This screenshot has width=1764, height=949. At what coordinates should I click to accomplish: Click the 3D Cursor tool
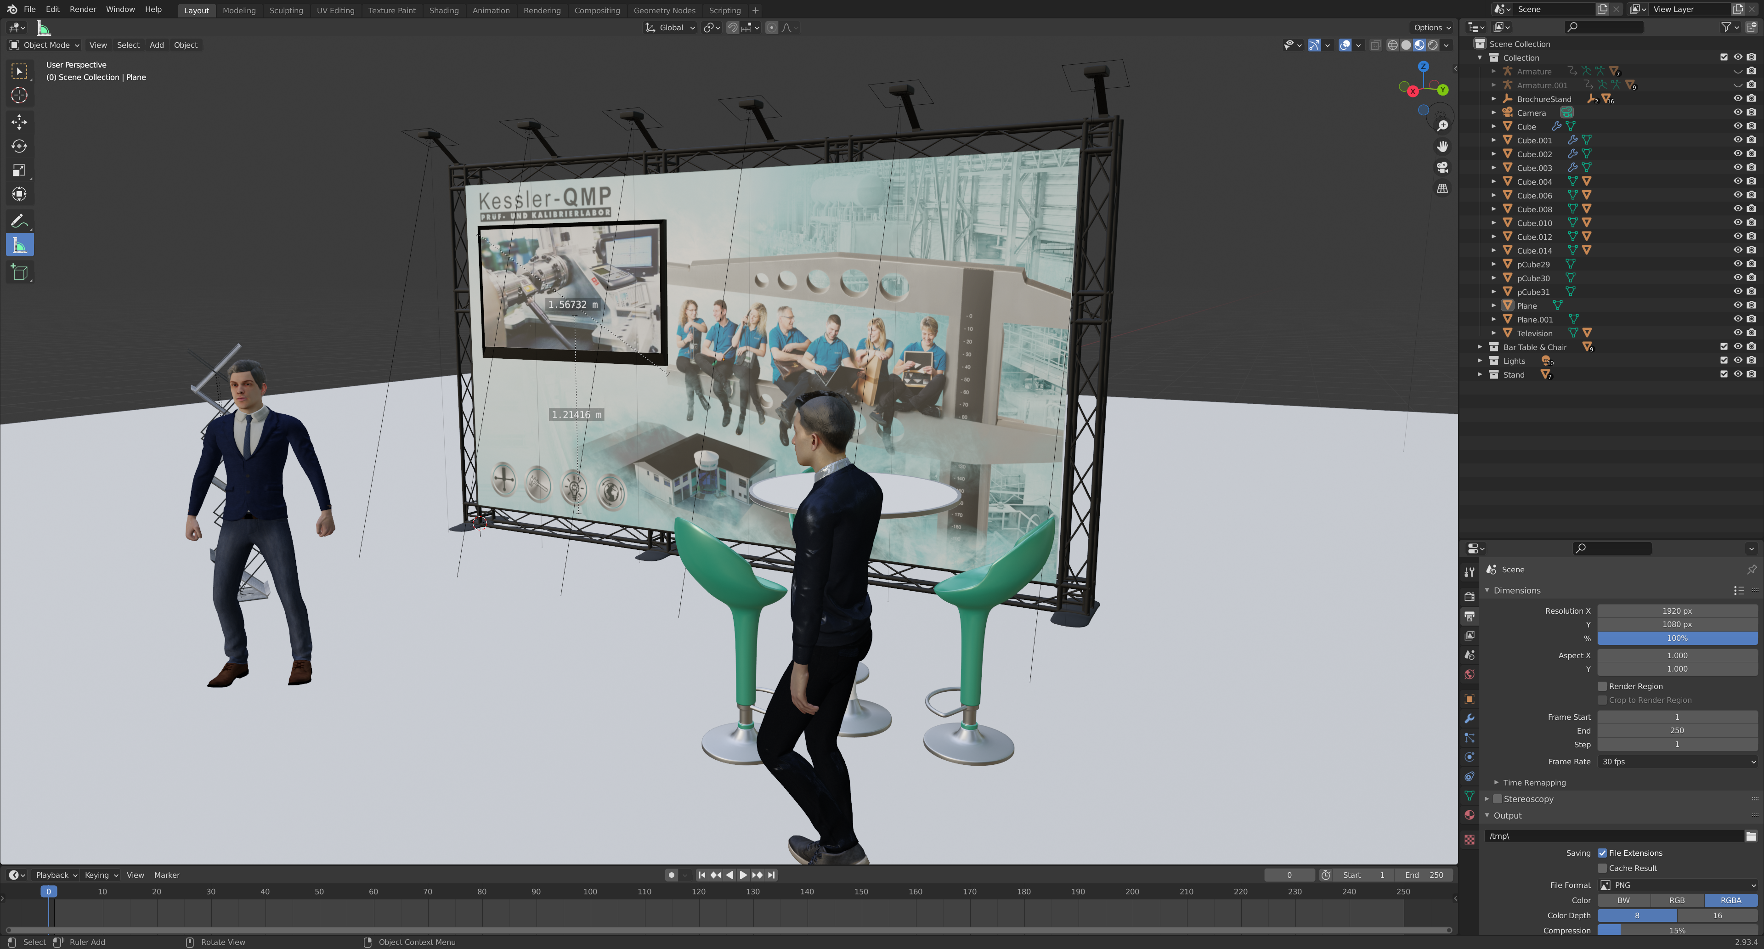19,95
